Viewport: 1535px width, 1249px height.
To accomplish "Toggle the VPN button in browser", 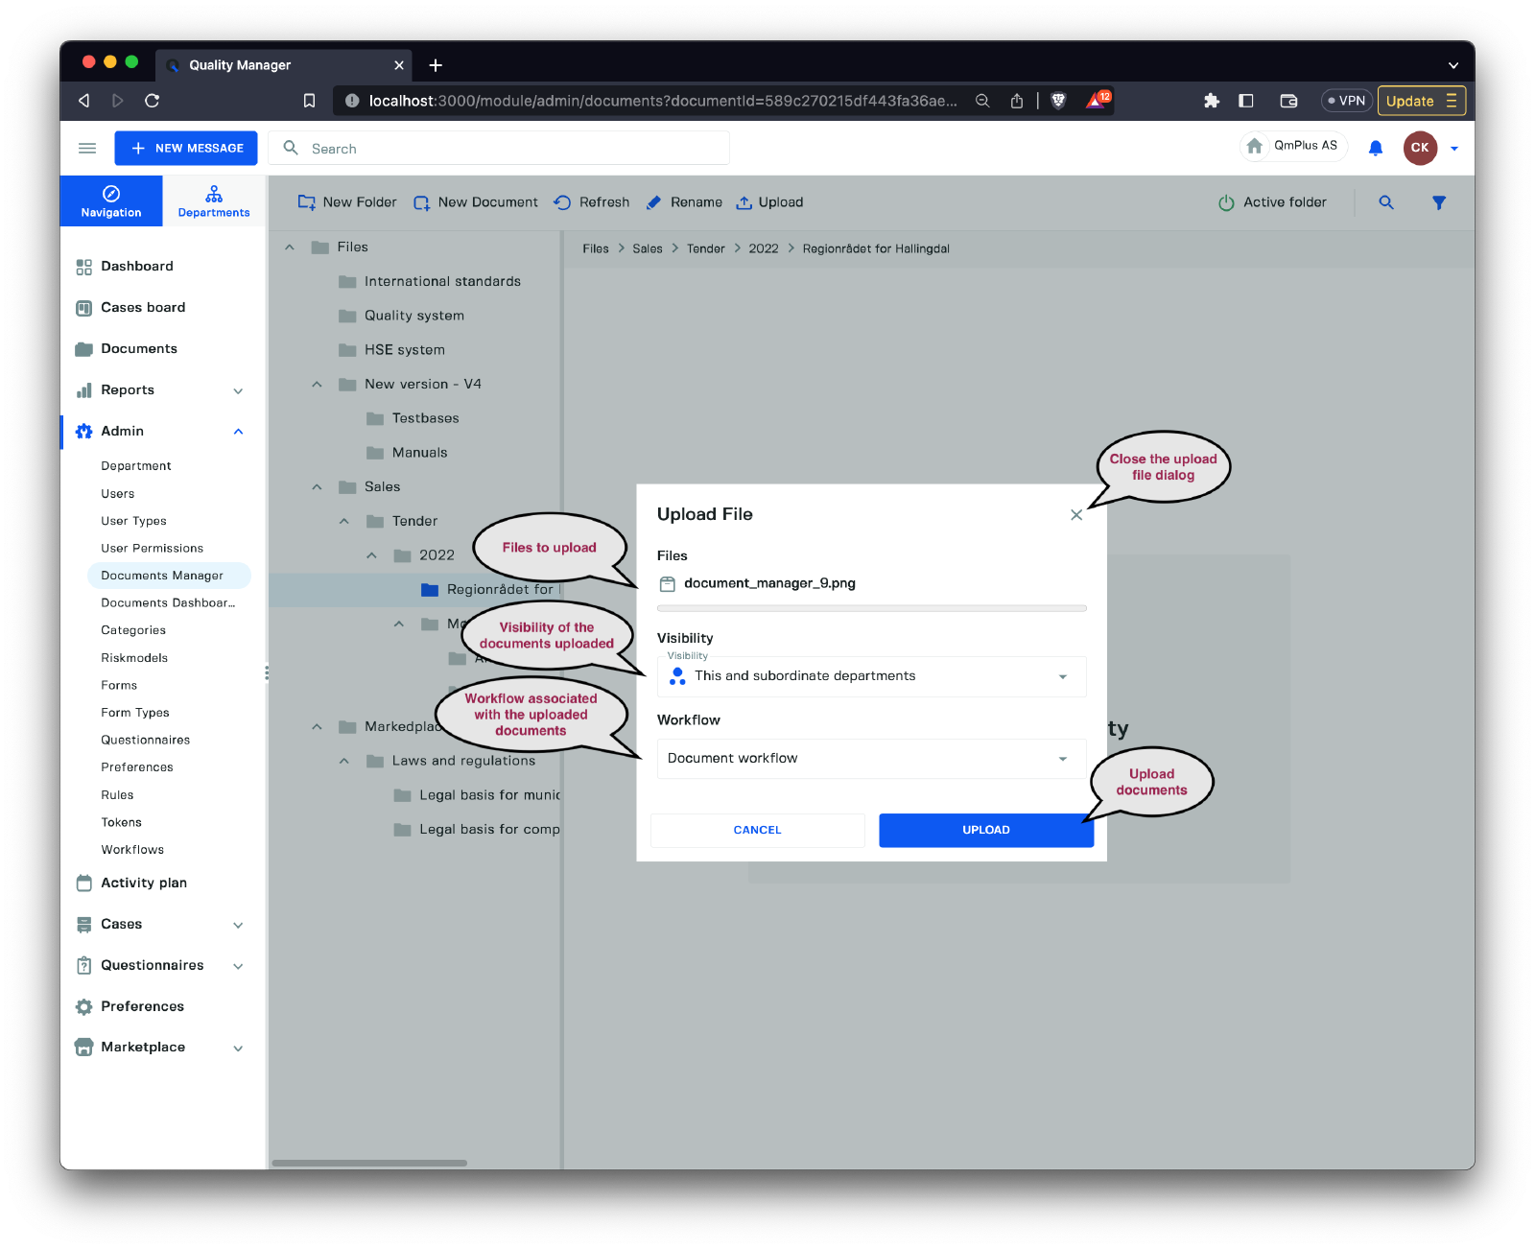I will tap(1347, 101).
